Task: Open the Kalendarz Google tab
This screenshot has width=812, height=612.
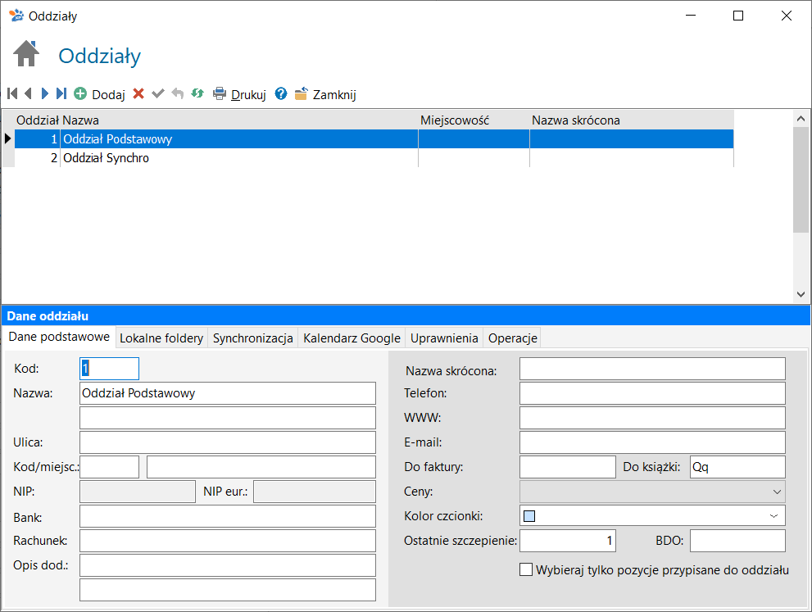Action: click(352, 338)
